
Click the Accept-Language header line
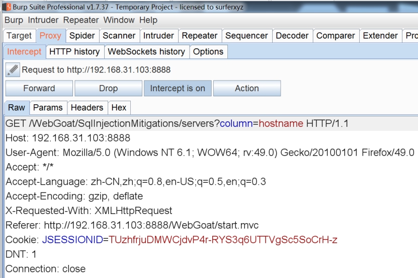pyautogui.click(x=136, y=182)
